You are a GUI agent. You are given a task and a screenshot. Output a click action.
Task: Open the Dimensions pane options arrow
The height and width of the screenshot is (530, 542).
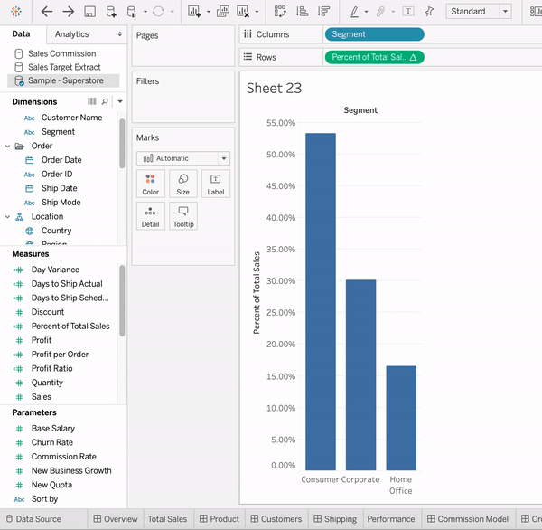coord(120,102)
